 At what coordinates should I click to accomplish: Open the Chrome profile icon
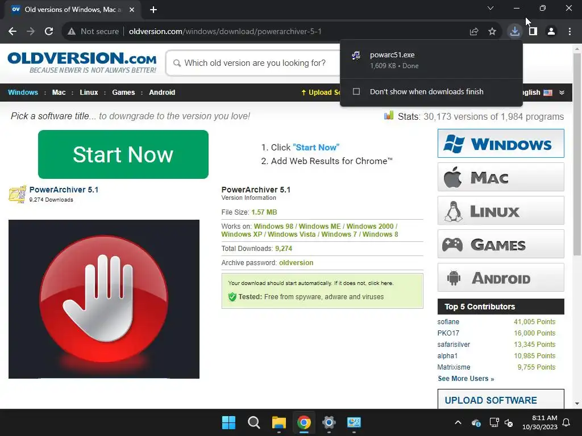coord(551,32)
